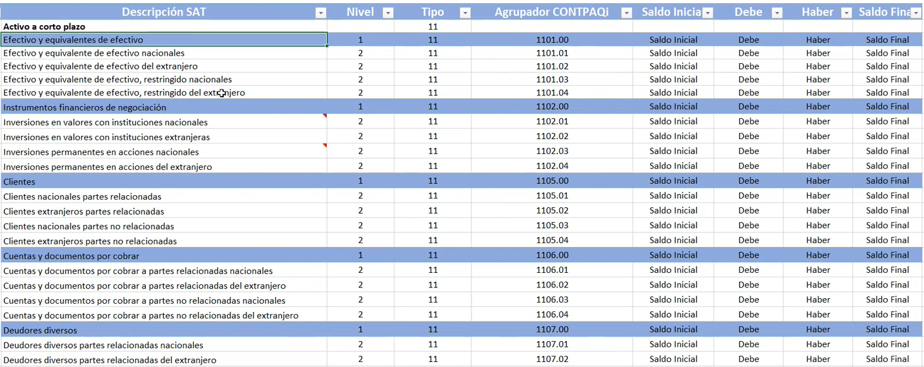
Task: Select the Haber cell in the 1107.00 row
Action: pos(818,330)
